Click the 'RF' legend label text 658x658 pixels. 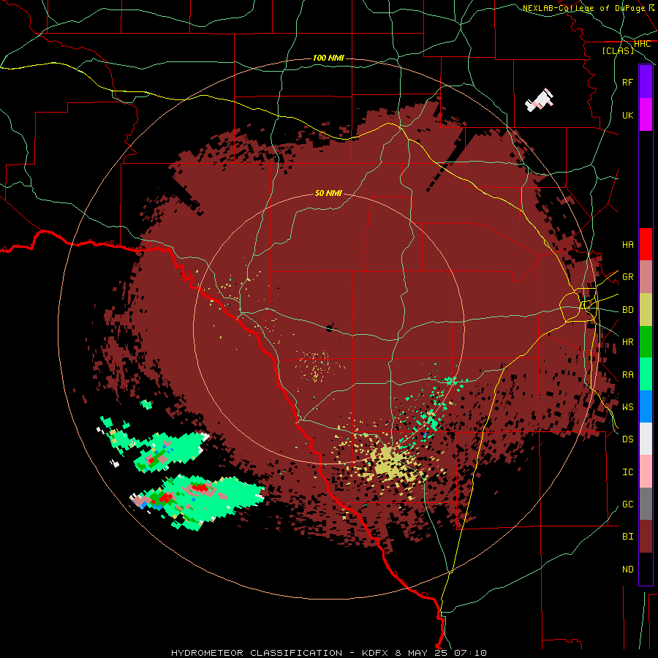click(627, 82)
